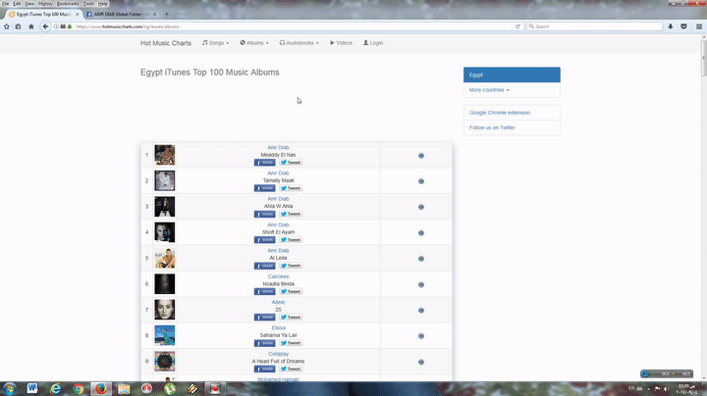Focus the browser URL address field
This screenshot has width=707, height=396.
pos(293,26)
